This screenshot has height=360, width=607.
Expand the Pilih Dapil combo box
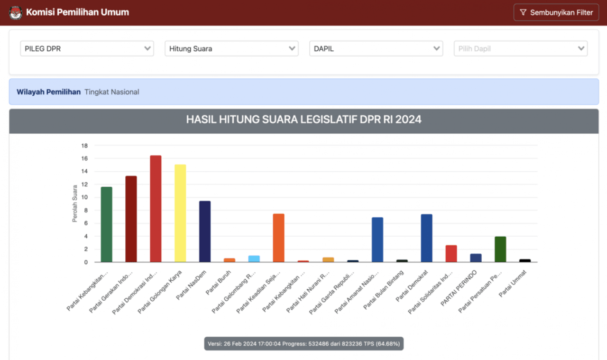tap(520, 48)
